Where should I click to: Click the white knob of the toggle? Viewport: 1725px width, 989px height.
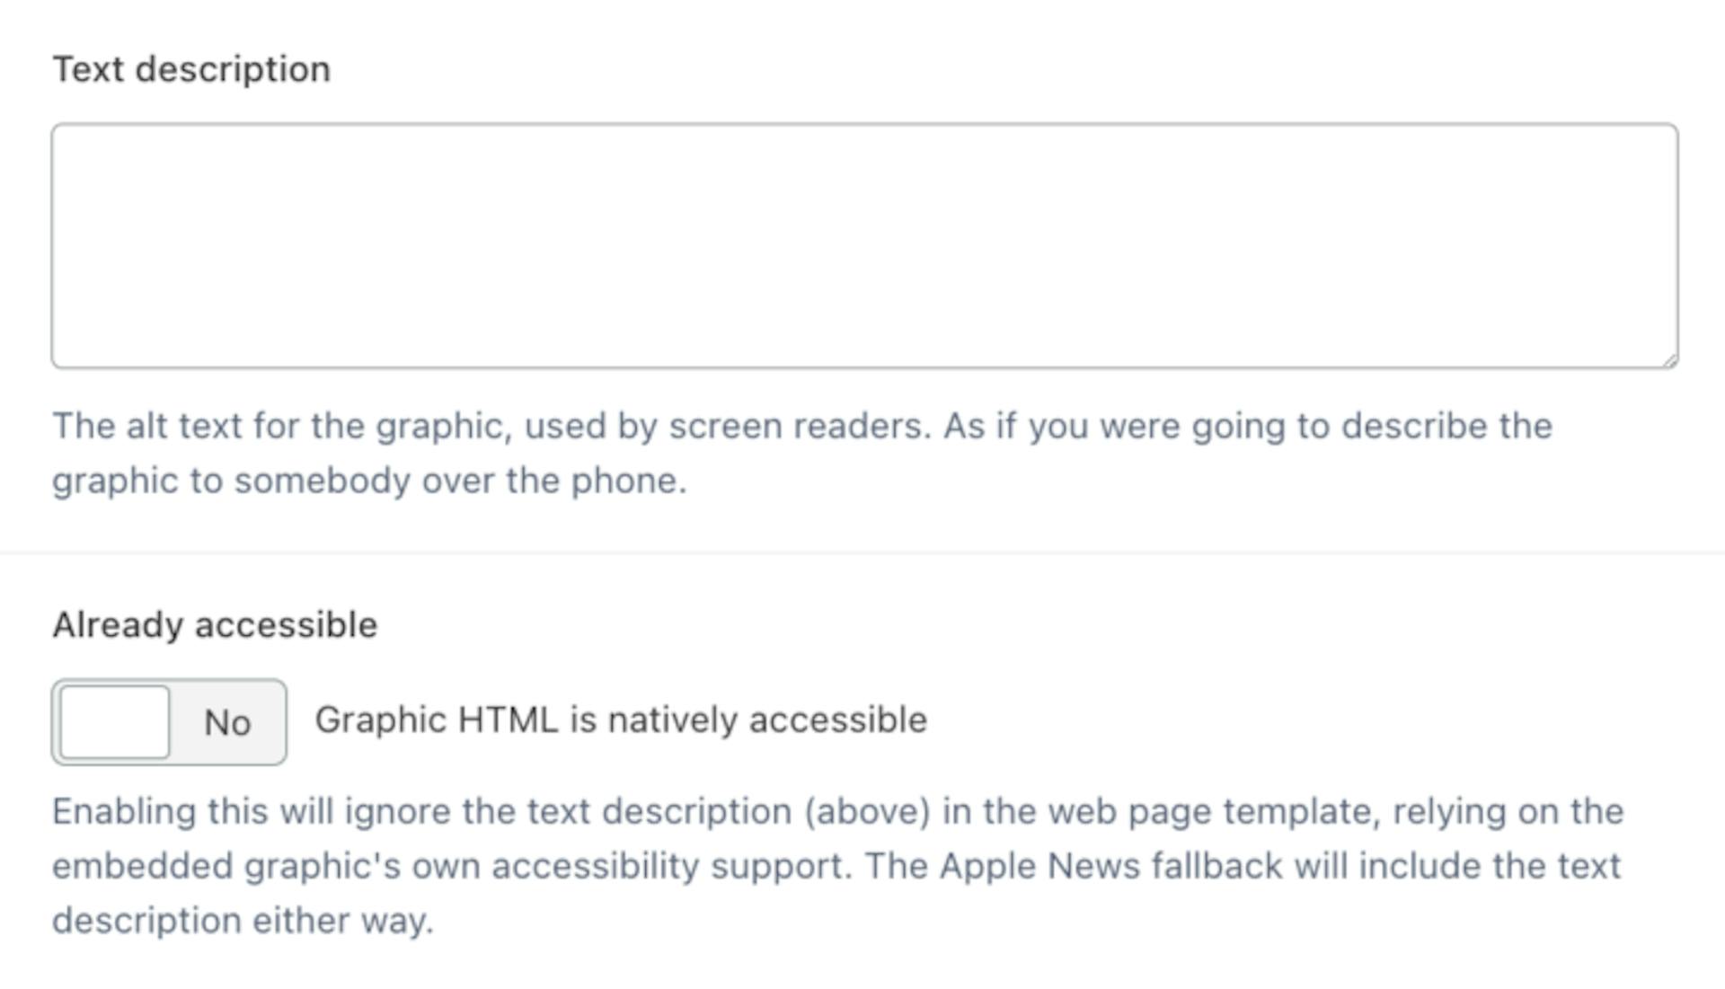(x=115, y=722)
